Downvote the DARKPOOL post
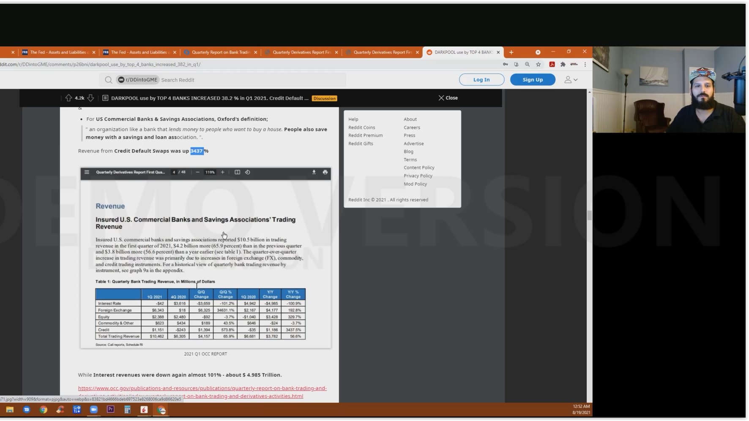 (x=90, y=98)
